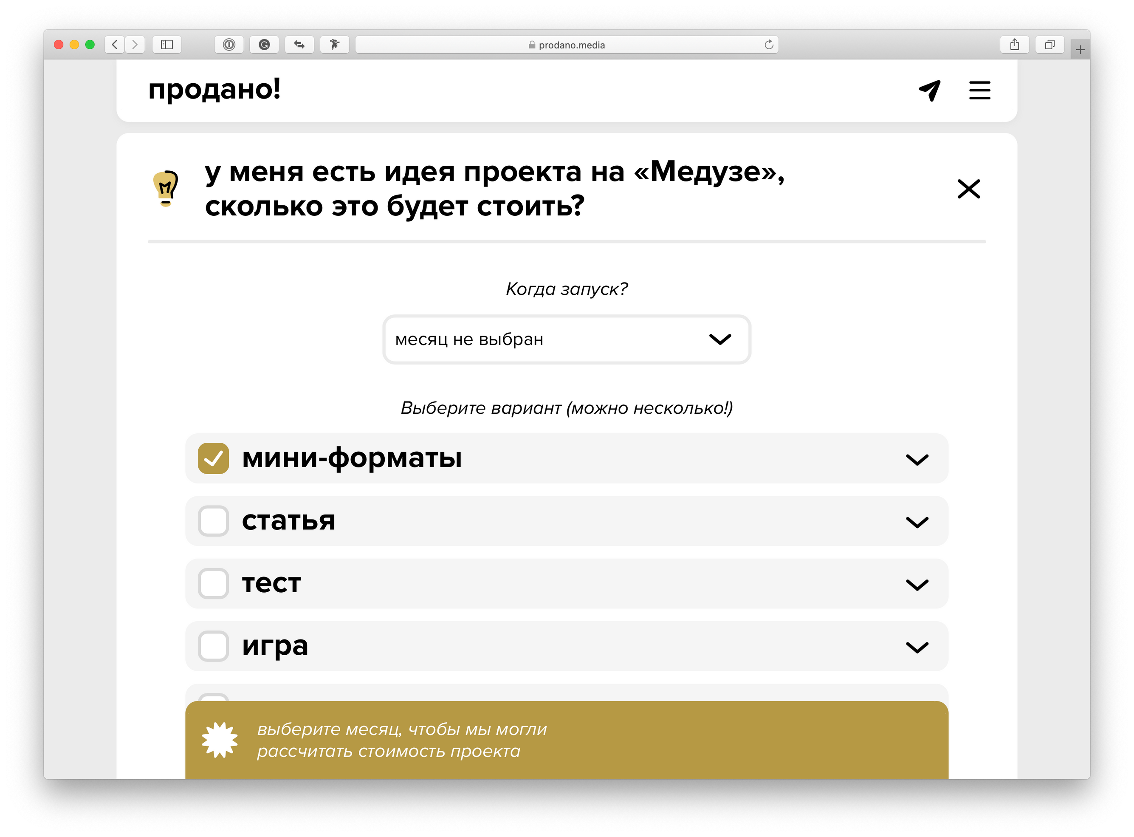The image size is (1134, 837).
Task: Uncheck the мини-форматы checkbox
Action: click(x=213, y=458)
